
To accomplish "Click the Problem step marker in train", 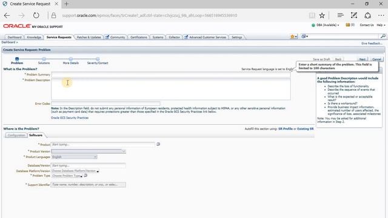I will 17,59.
